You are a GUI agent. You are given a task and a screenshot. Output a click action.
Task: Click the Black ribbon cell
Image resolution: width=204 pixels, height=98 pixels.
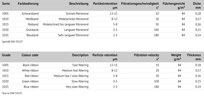(31, 65)
